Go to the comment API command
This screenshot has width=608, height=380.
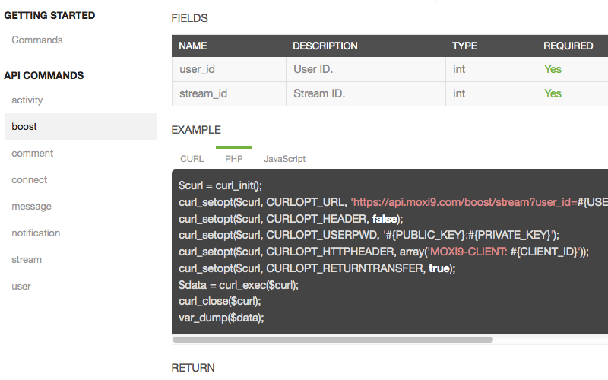click(x=33, y=153)
